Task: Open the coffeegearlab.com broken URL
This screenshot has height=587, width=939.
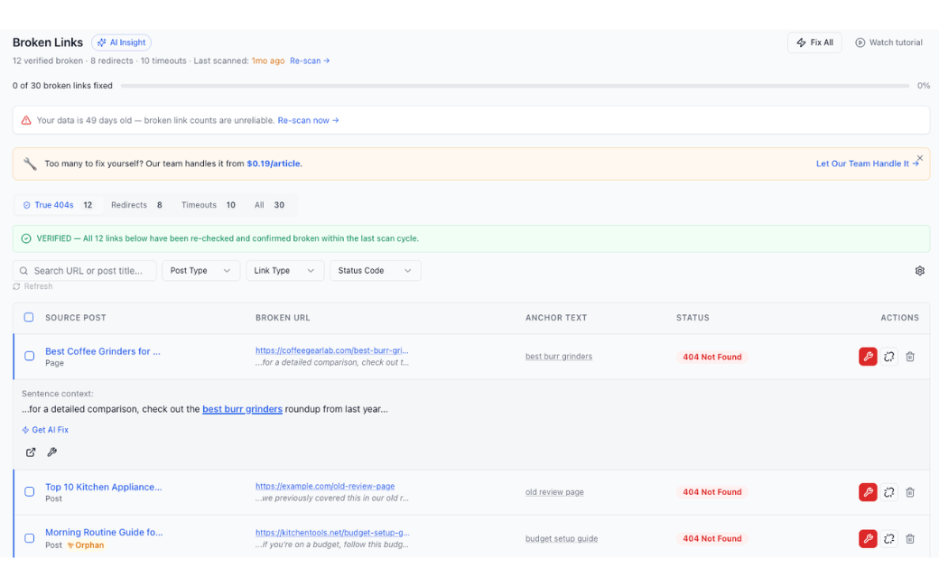Action: coord(331,350)
